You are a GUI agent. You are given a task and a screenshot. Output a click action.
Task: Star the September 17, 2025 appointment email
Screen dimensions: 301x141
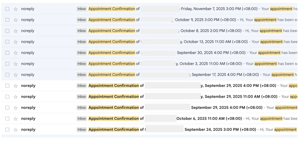click(x=16, y=75)
